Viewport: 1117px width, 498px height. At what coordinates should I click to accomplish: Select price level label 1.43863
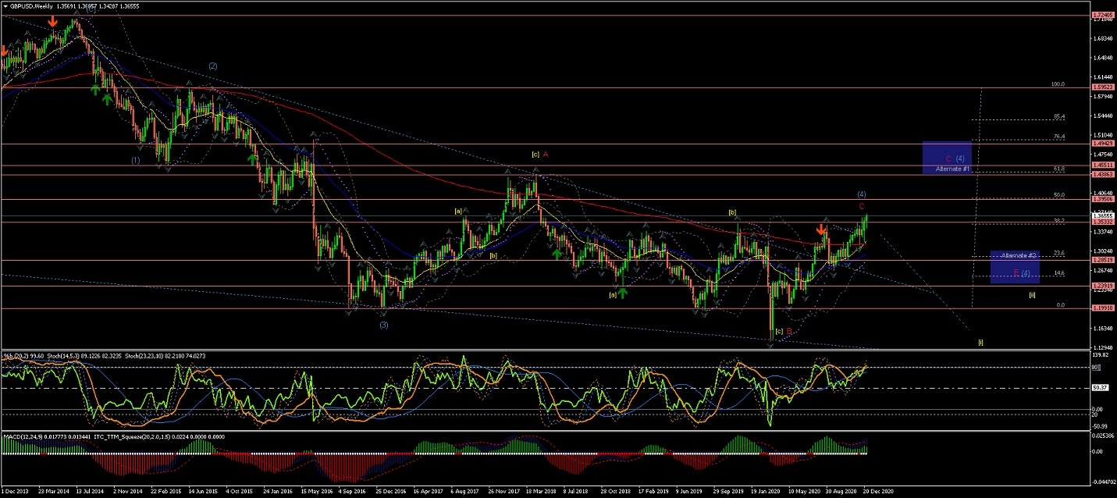[1104, 175]
